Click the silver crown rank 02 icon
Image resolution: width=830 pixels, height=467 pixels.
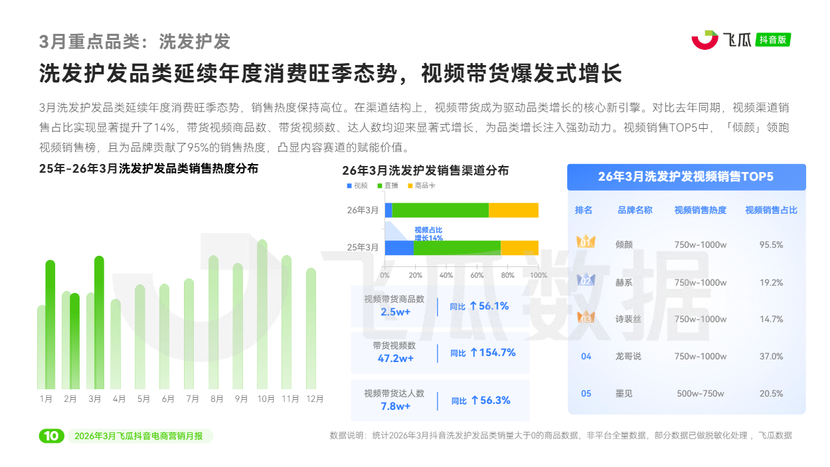[586, 281]
